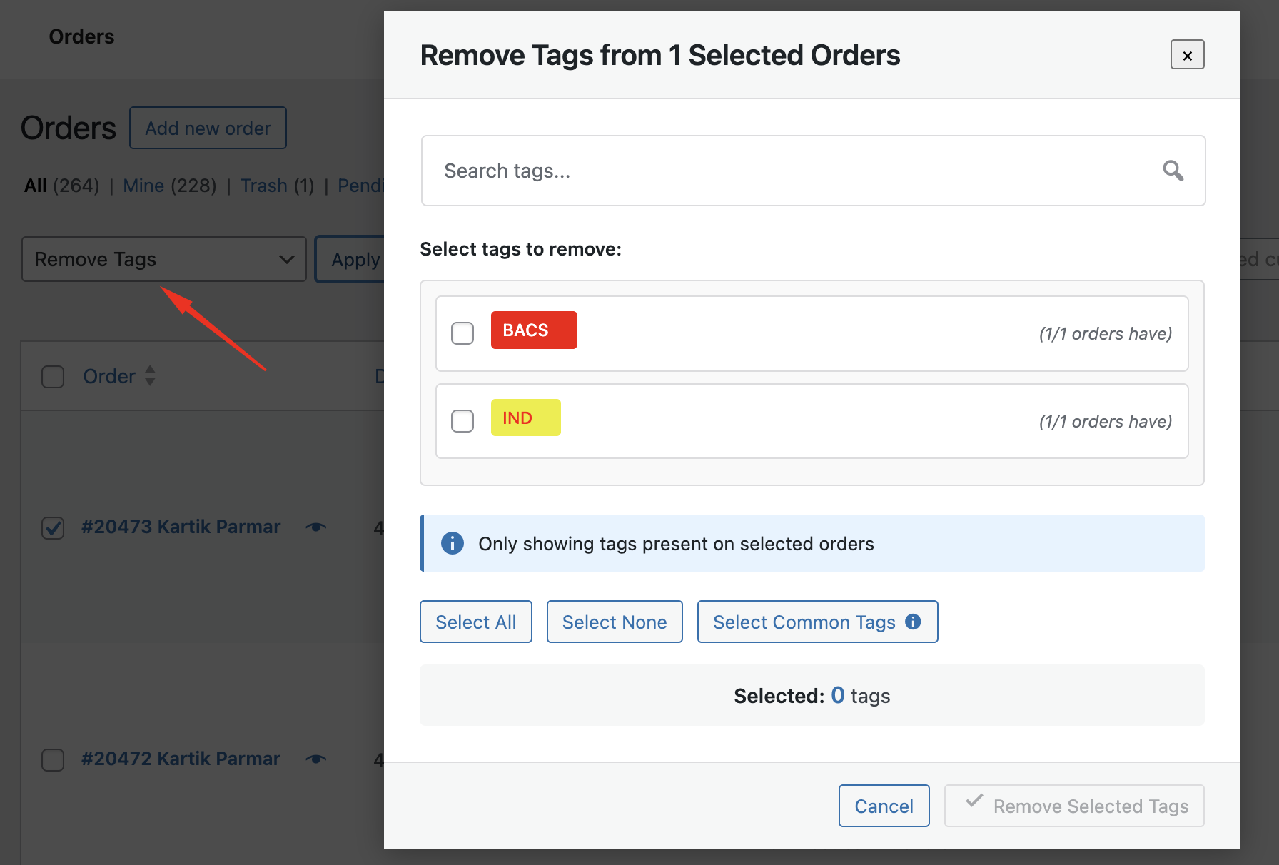Screen dimensions: 1279x865
Task: Check the BACS tag checkbox
Action: tap(462, 333)
